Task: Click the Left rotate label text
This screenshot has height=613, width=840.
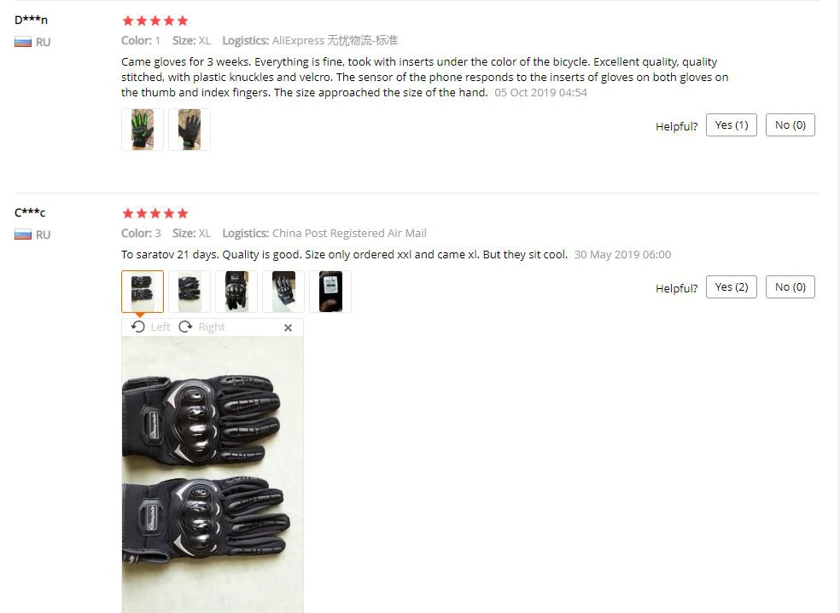Action: 160,327
